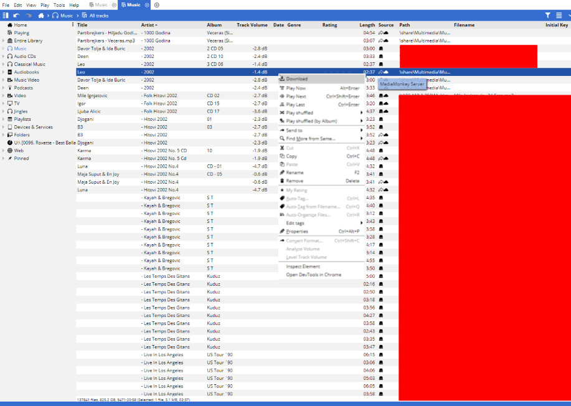Select Download from the context menu
Viewport: 571px width, 406px height.
[296, 79]
